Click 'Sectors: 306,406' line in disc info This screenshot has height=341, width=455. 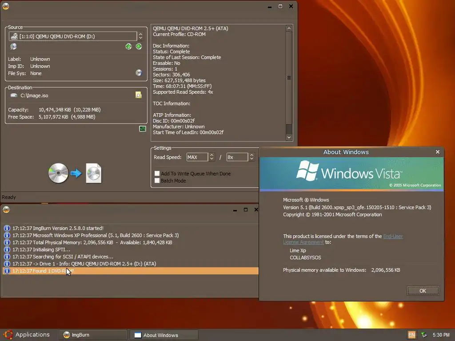coord(172,75)
